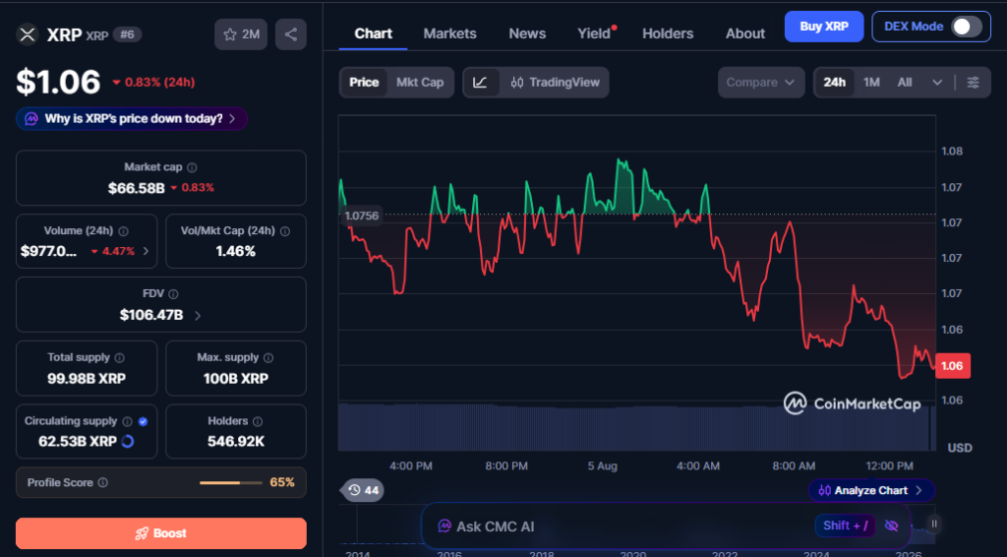This screenshot has height=557, width=1007.
Task: Open the Holders tab
Action: (668, 33)
